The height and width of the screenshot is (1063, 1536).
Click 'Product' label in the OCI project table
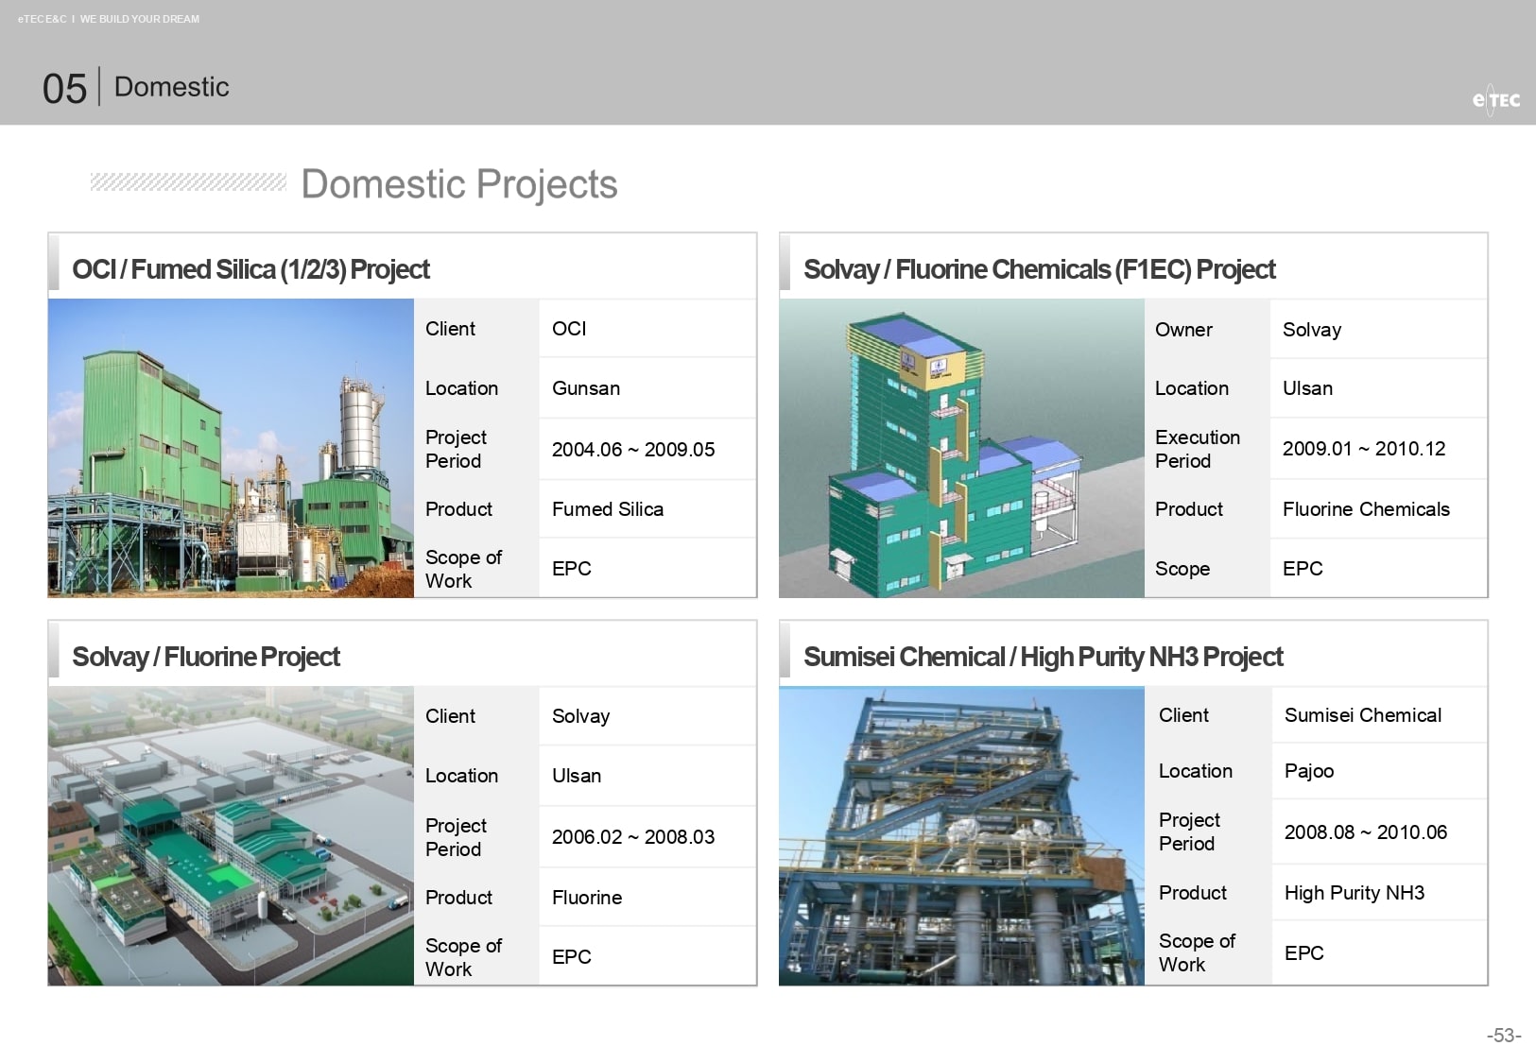[458, 509]
